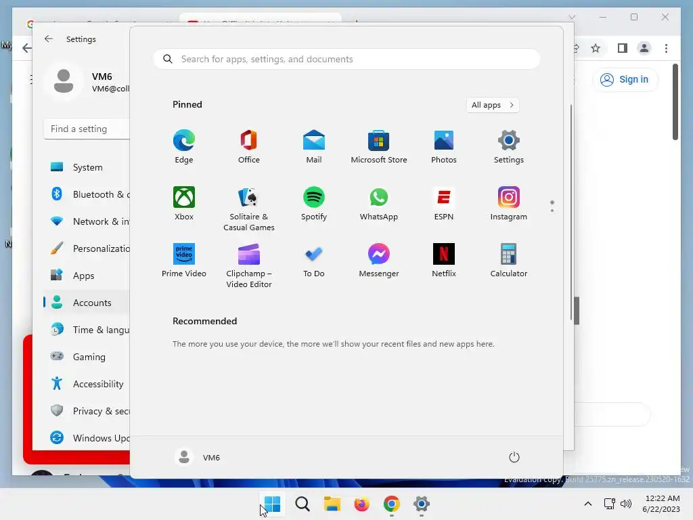Open the VM6 user account menu in Start
This screenshot has width=693, height=520.
pos(197,457)
